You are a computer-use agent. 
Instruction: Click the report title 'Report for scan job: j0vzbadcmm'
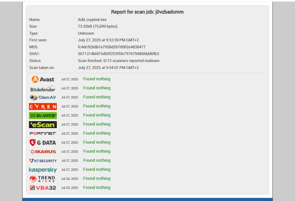(147, 12)
